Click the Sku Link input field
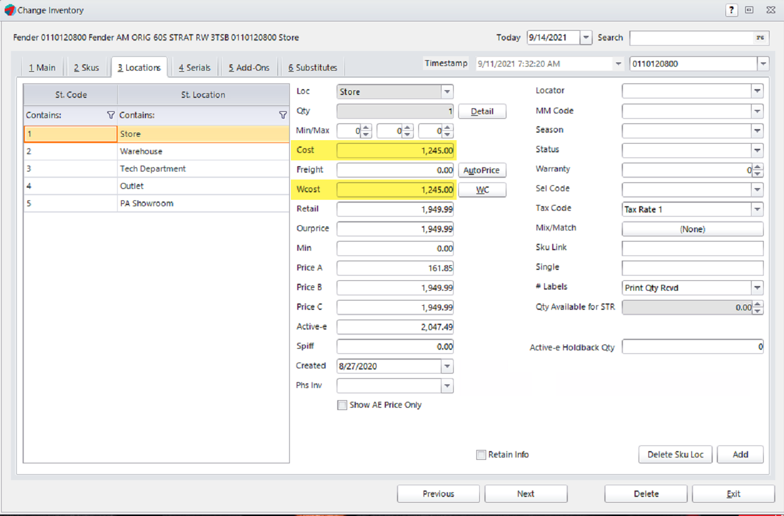 pos(692,248)
